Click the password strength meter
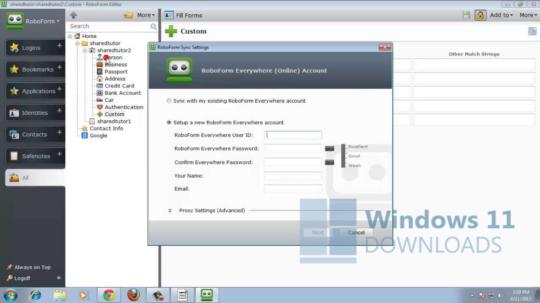This screenshot has height=303, width=540. pyautogui.click(x=343, y=156)
